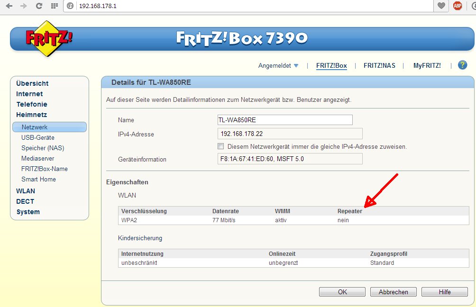The image size is (476, 307).
Task: Open the Mediaserver submenu item
Action: coord(37,158)
